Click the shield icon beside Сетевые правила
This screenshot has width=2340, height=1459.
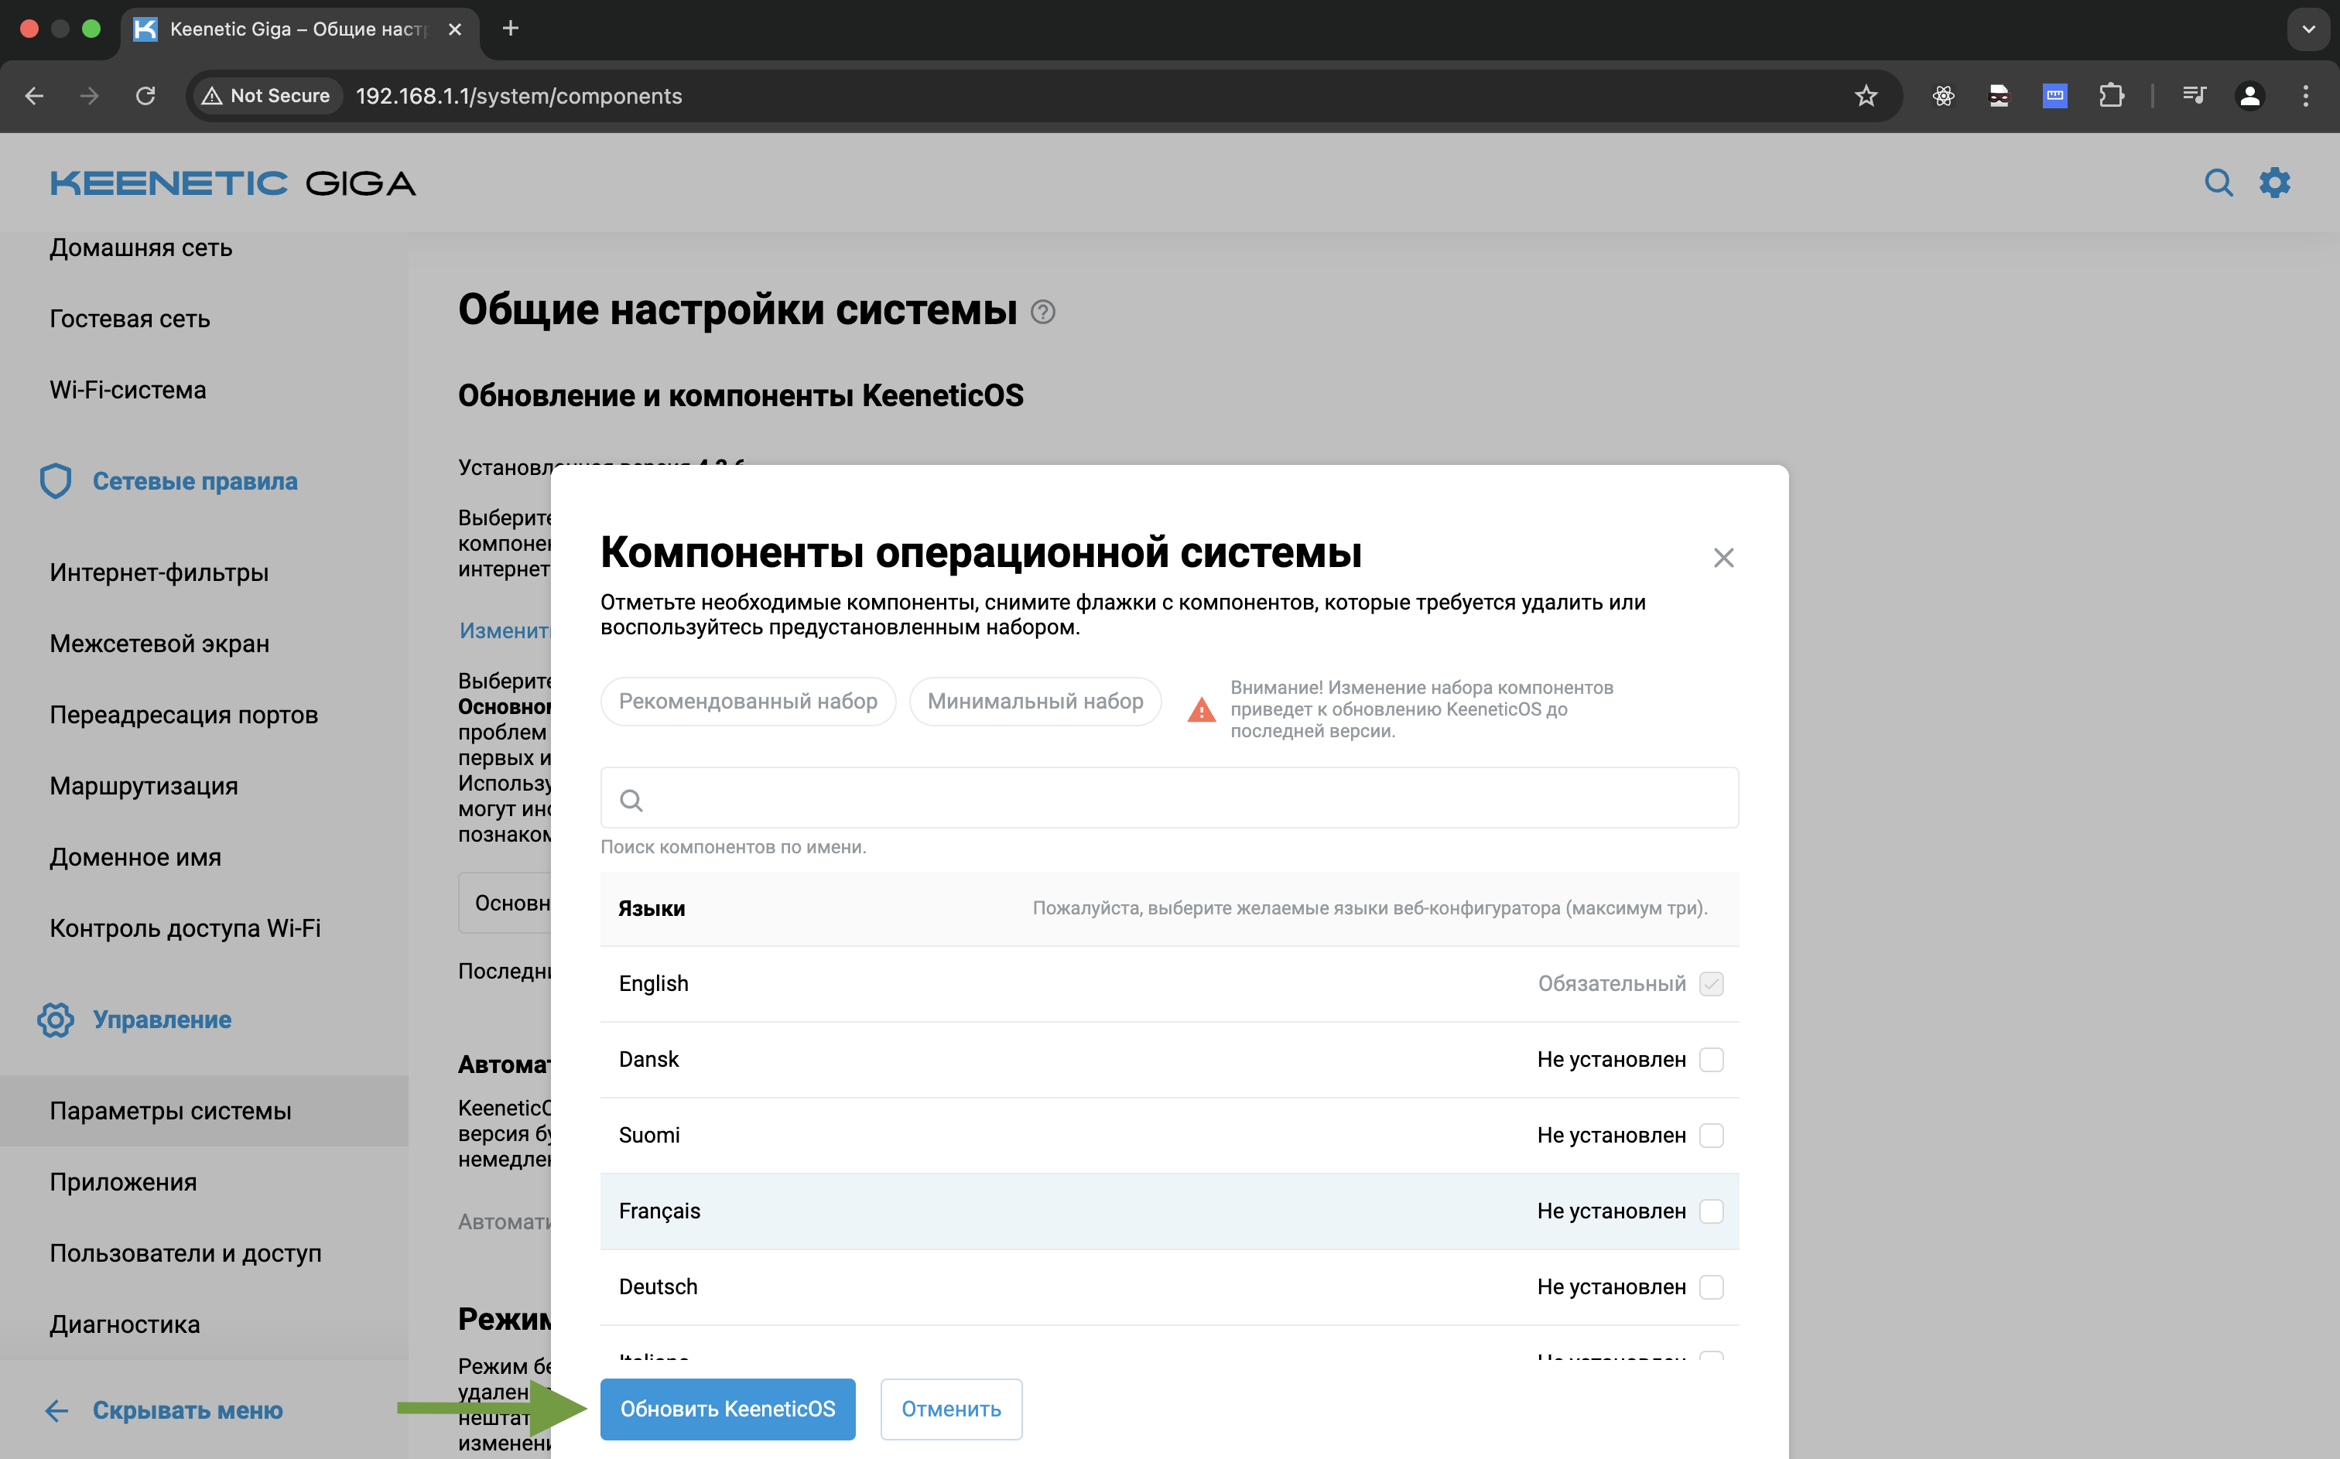coord(55,480)
